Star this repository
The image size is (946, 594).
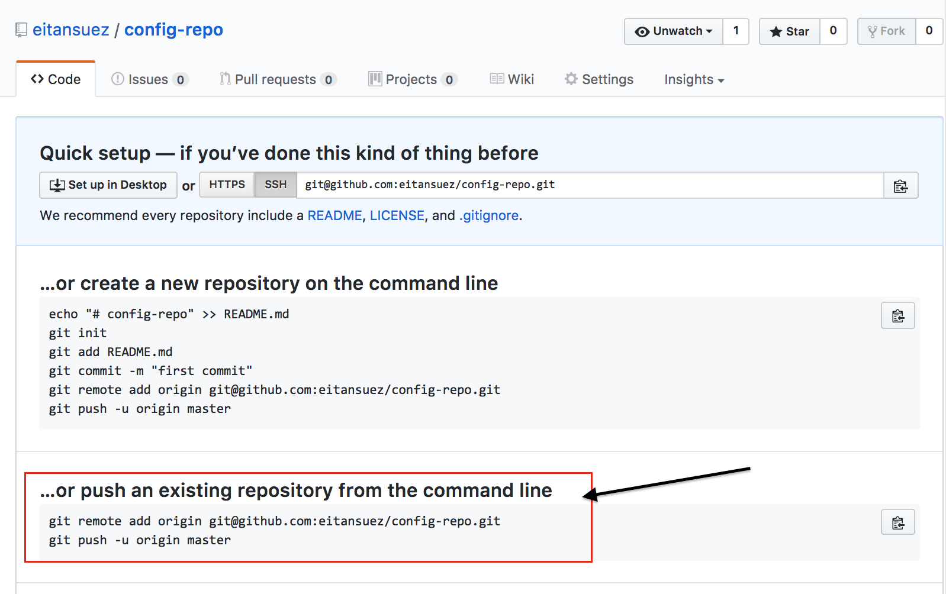pyautogui.click(x=790, y=31)
